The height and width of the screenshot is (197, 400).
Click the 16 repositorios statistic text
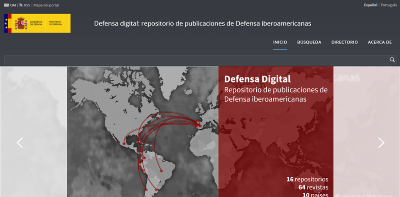[x=307, y=179]
